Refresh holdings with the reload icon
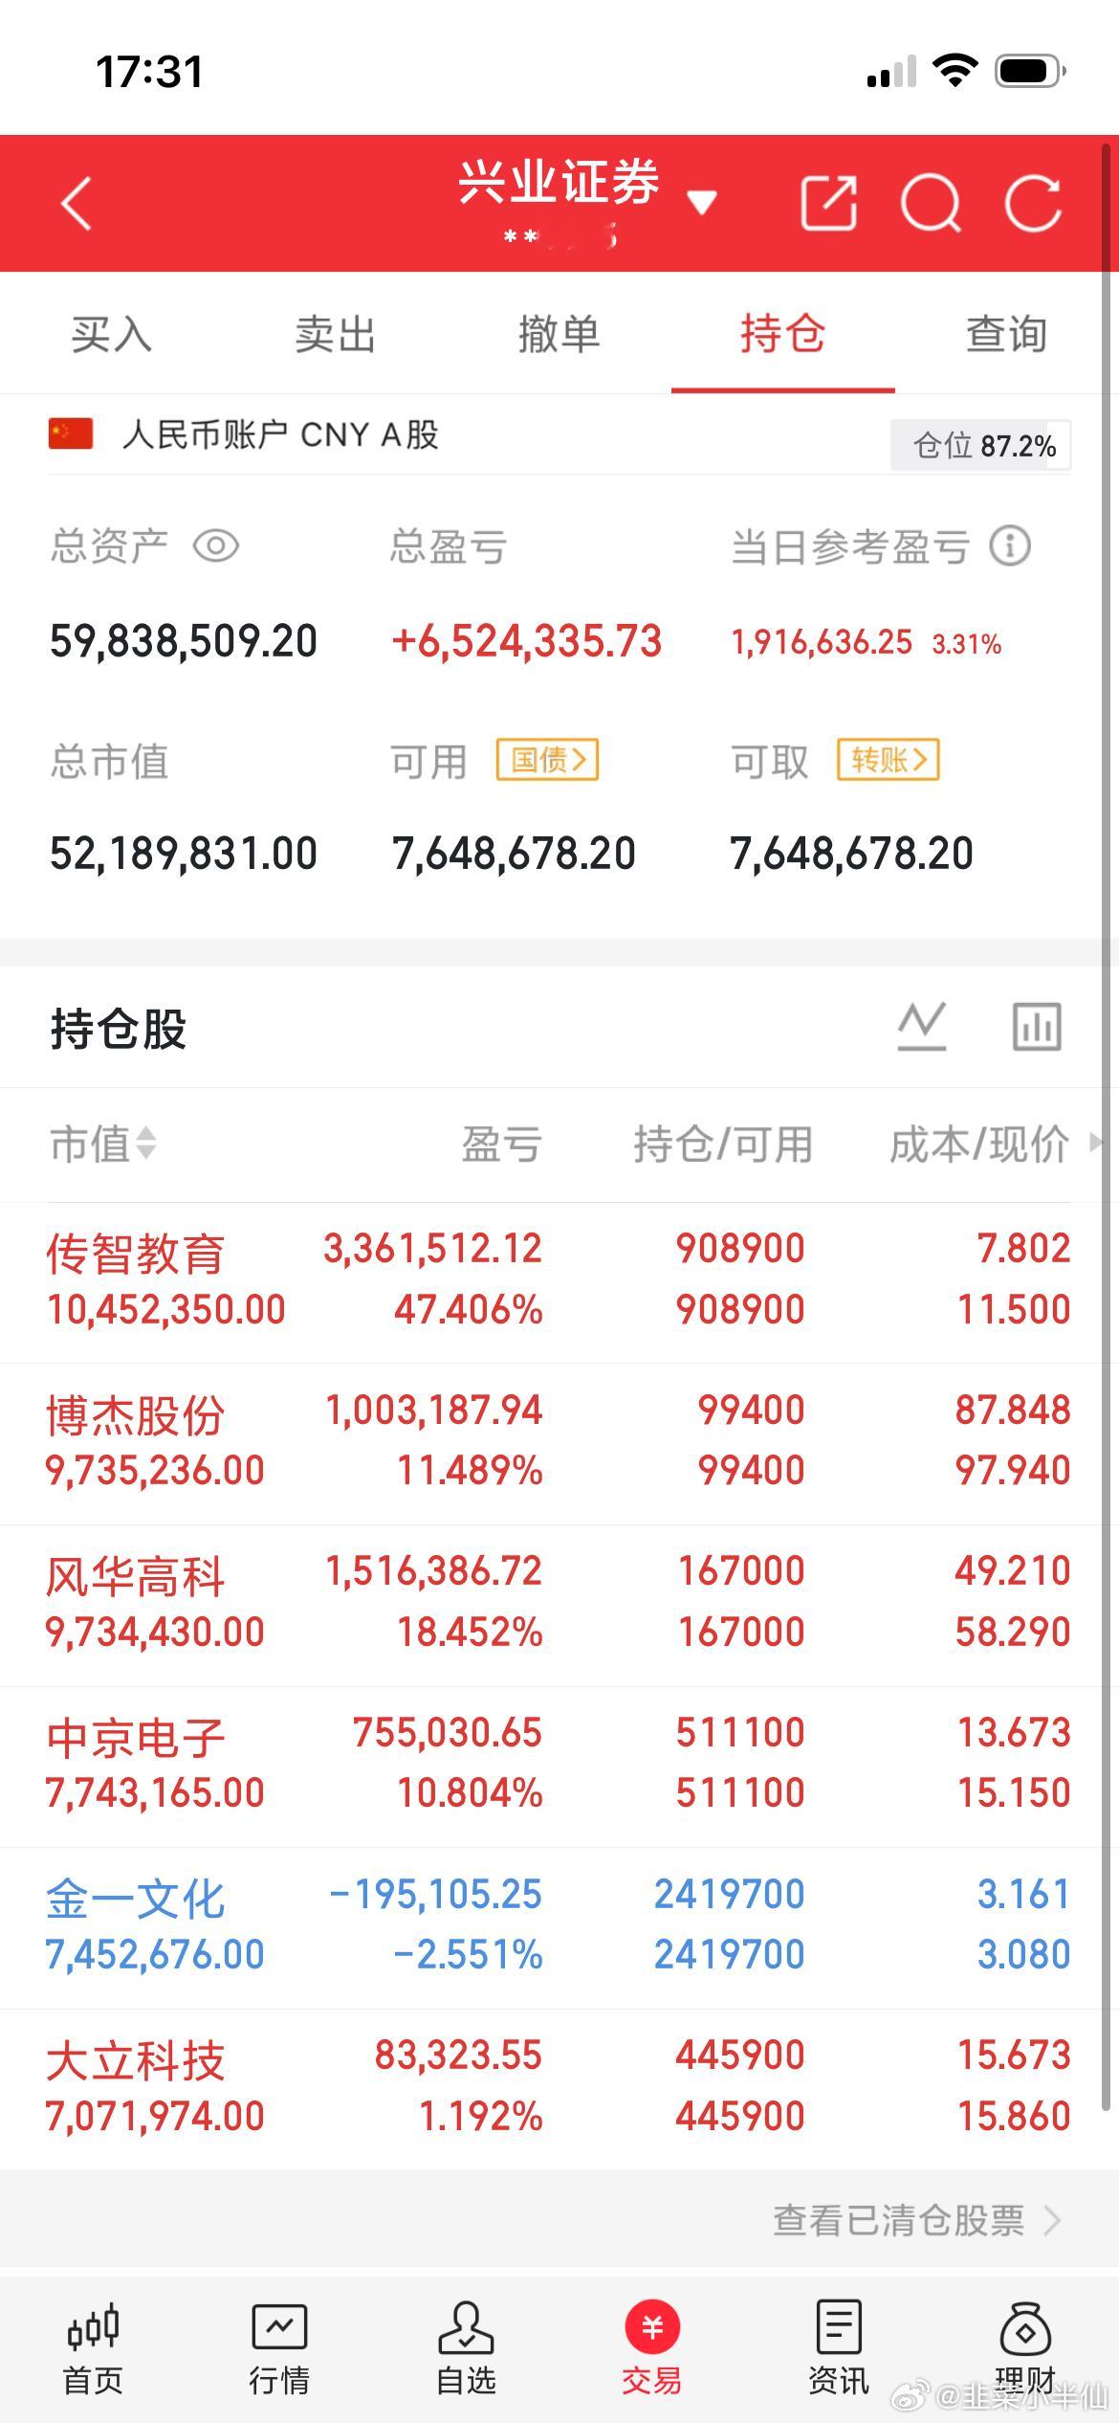Screen dimensions: 1119x2423 coord(1033,203)
